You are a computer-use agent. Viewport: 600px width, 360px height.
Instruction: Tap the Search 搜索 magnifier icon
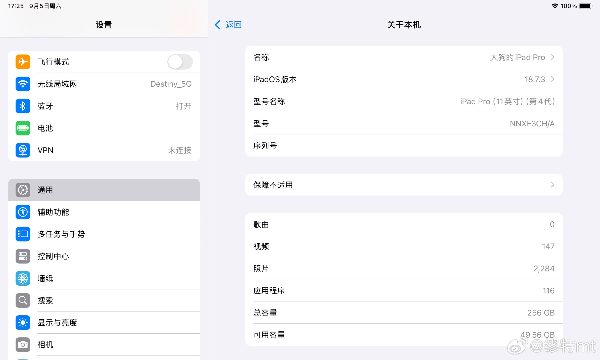pyautogui.click(x=23, y=300)
